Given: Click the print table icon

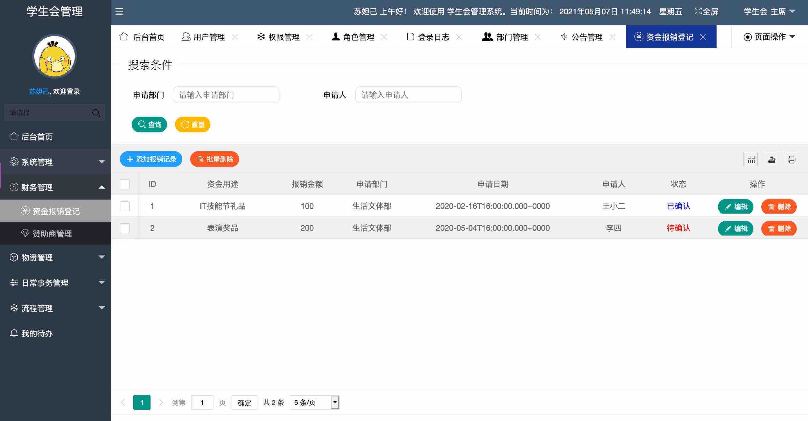Looking at the screenshot, I should (x=791, y=159).
